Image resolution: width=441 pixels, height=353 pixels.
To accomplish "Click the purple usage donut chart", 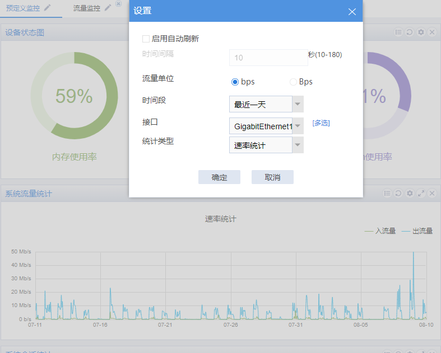I will 387,96.
